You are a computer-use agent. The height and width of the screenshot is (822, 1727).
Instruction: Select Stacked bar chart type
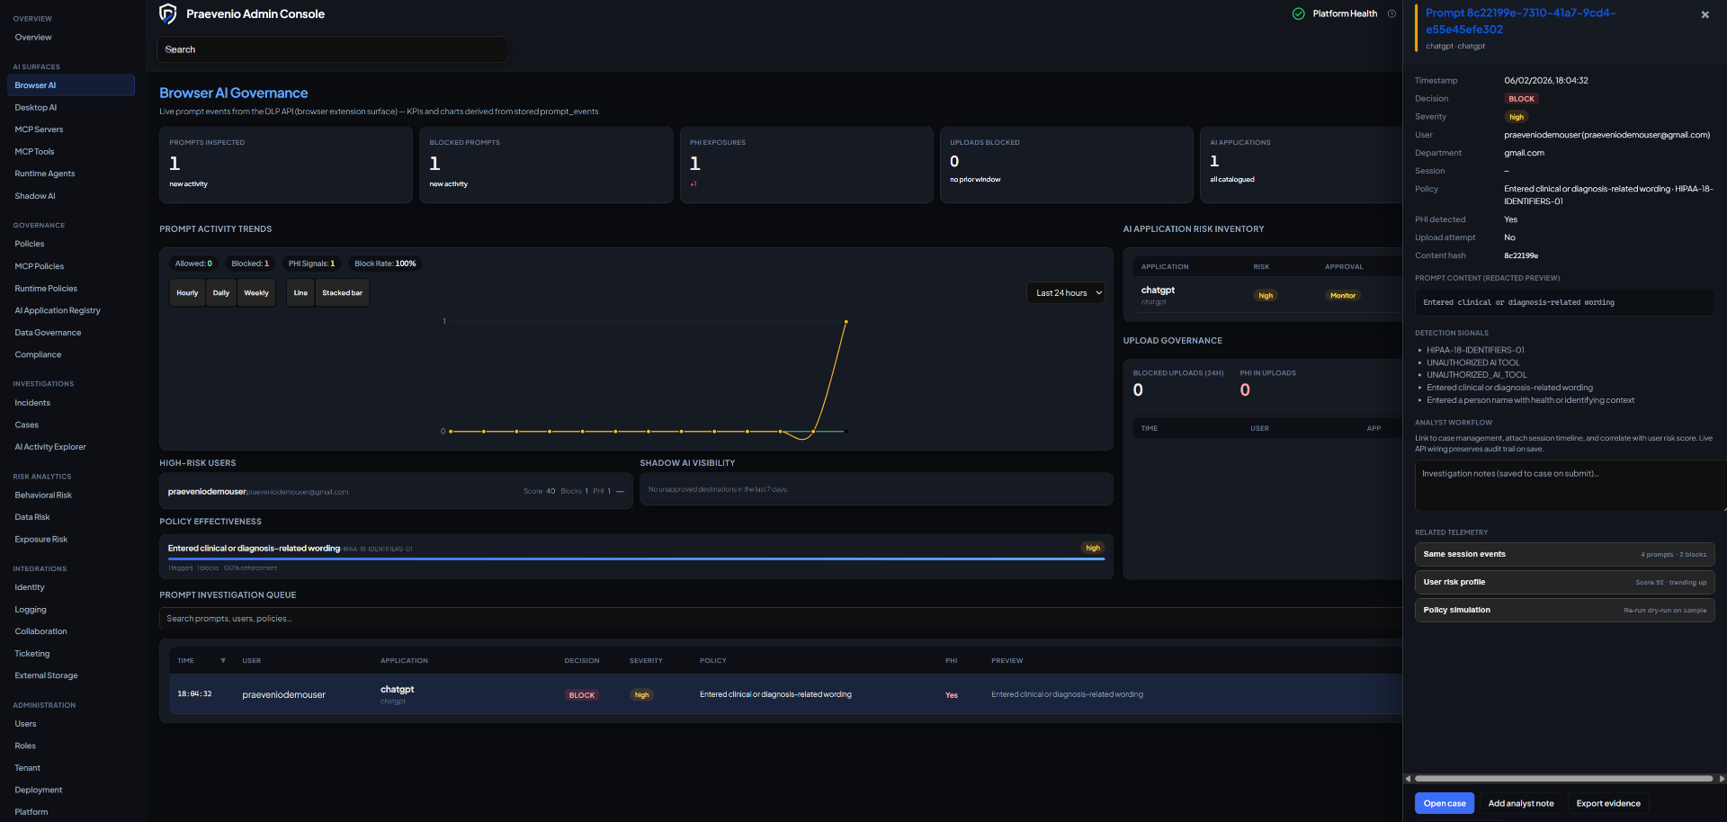coord(342,293)
